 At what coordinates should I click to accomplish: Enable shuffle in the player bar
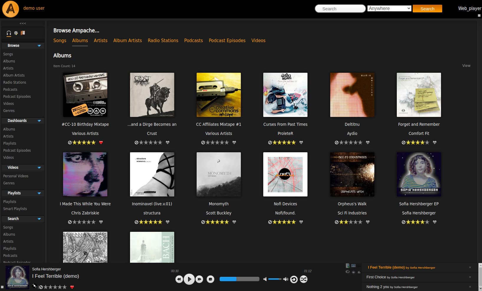point(304,279)
